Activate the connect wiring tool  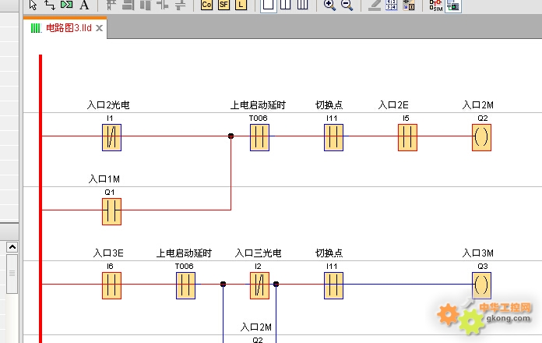point(49,5)
